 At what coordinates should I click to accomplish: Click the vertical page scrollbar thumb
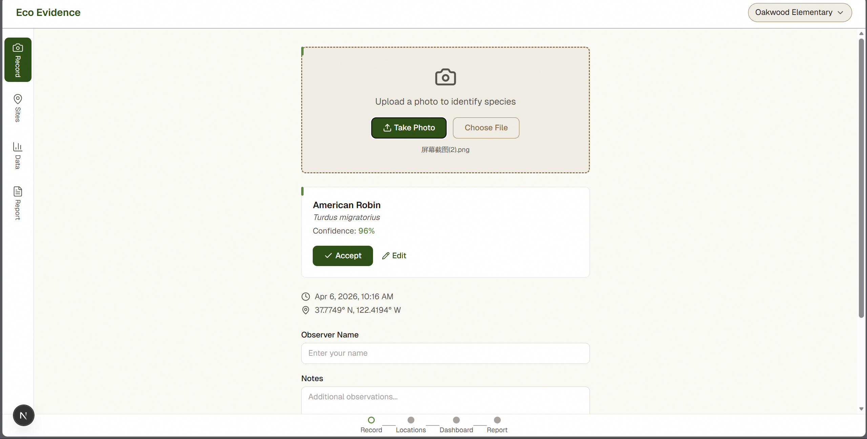pos(861,178)
